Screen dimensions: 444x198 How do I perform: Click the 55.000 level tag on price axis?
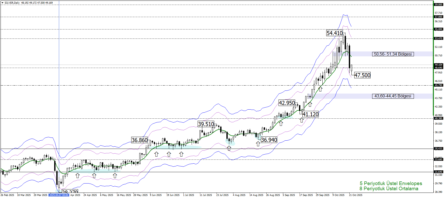coord(439,29)
